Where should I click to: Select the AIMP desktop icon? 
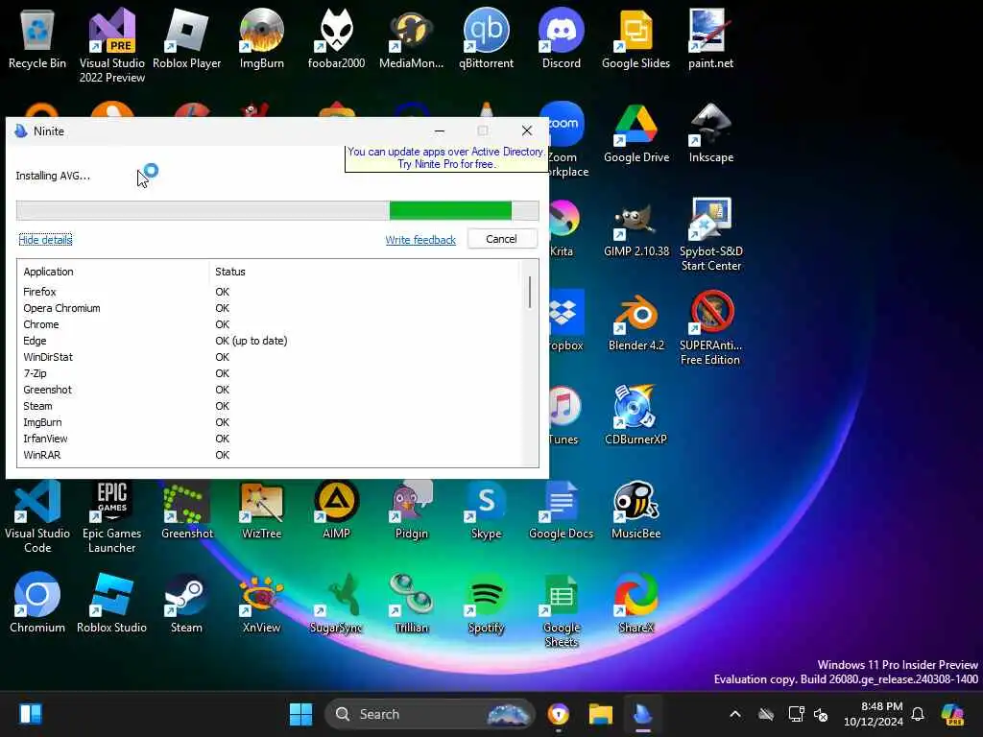tap(337, 510)
